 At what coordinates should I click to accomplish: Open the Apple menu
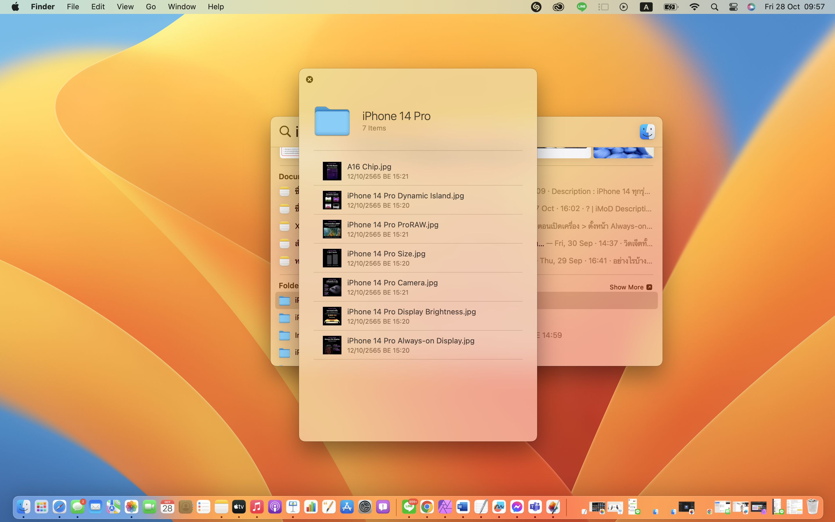coord(15,7)
